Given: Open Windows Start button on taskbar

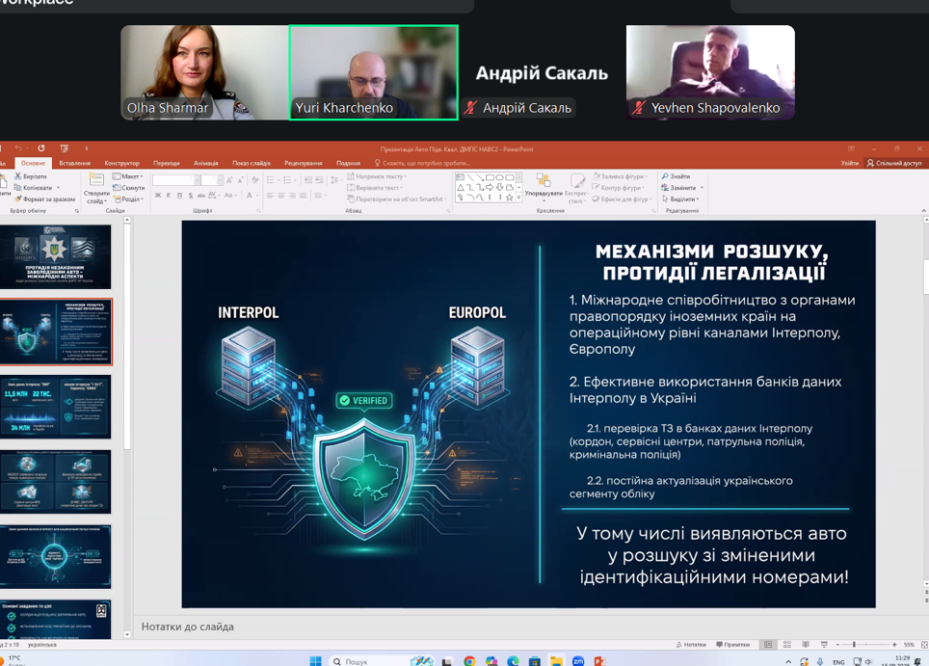Looking at the screenshot, I should pyautogui.click(x=315, y=660).
